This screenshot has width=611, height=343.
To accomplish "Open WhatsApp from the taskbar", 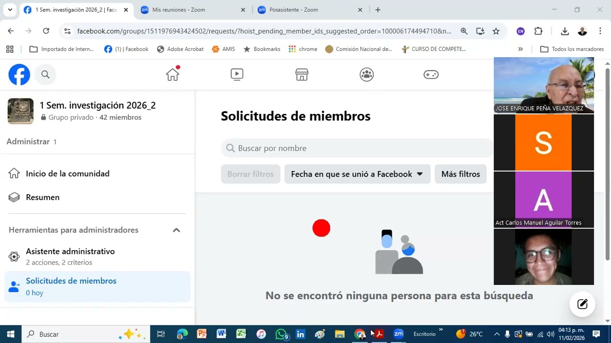I will (x=282, y=334).
